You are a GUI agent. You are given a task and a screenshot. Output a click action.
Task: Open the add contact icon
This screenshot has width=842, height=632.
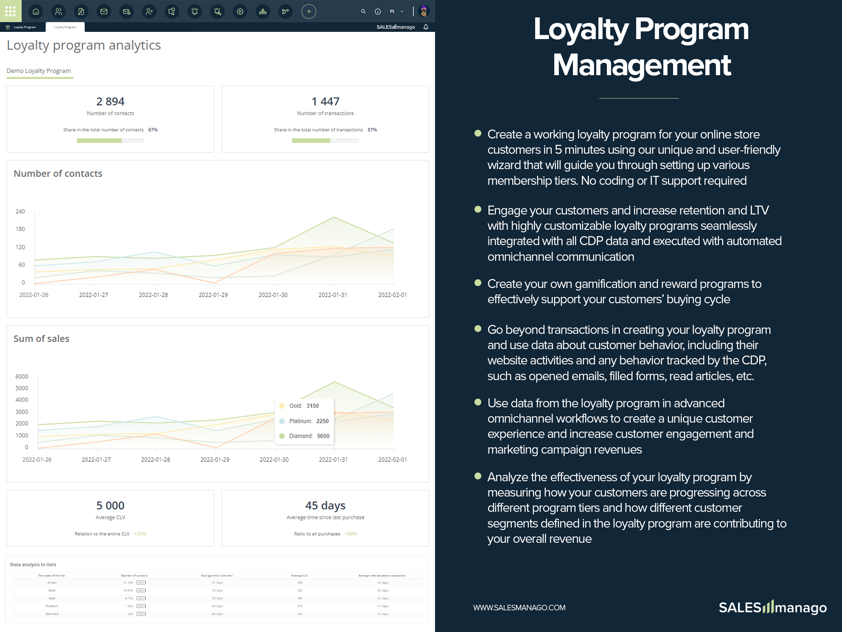pos(149,11)
